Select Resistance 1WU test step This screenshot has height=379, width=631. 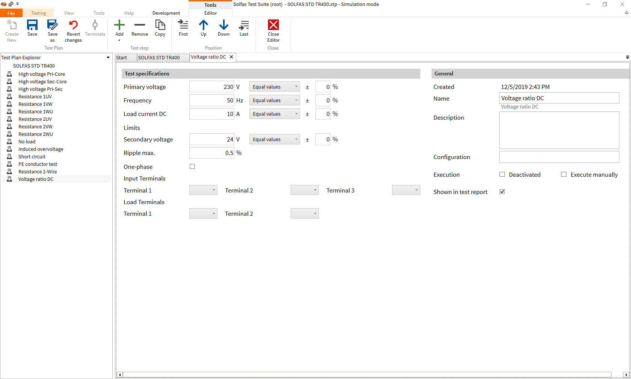tap(36, 111)
